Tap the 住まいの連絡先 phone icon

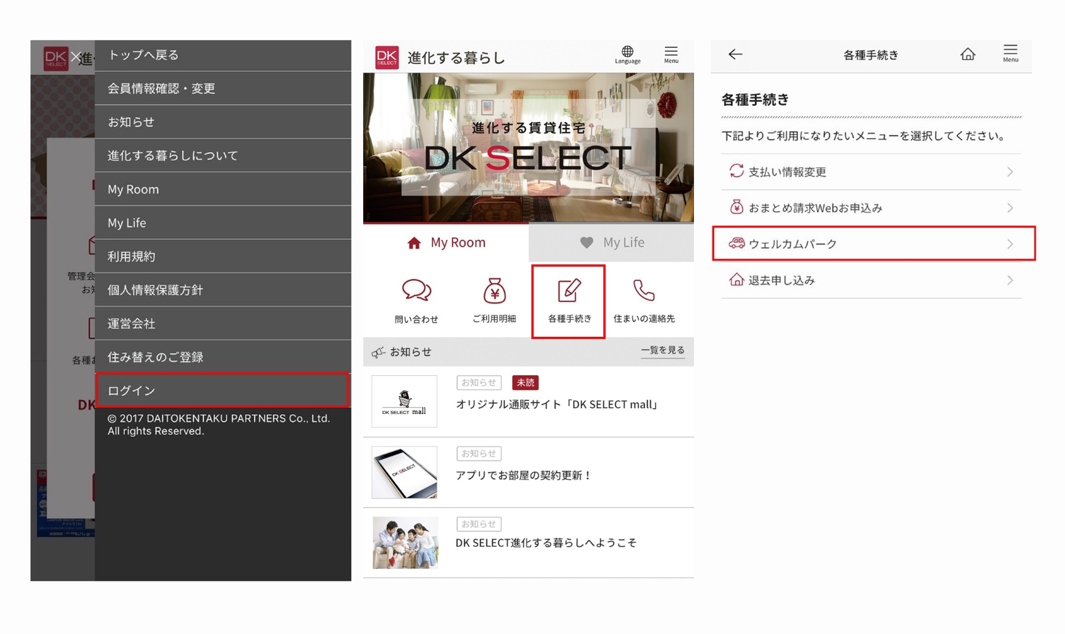tap(643, 291)
